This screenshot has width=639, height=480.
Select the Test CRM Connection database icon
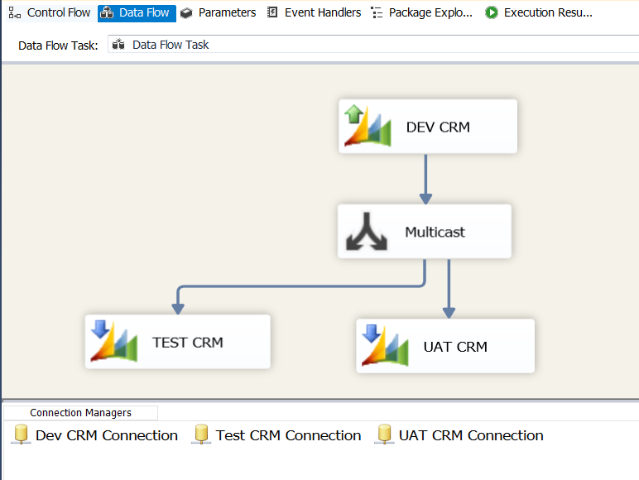point(201,435)
